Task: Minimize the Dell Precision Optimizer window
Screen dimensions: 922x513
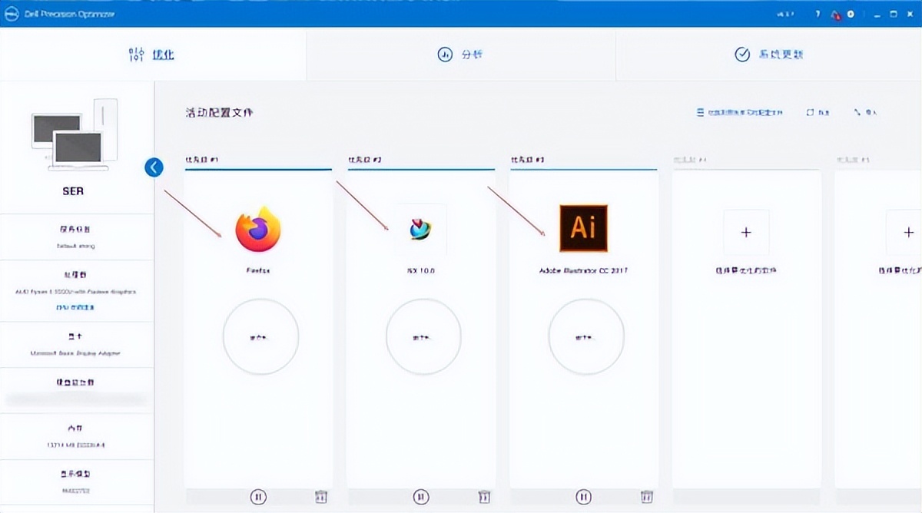Action: click(875, 15)
